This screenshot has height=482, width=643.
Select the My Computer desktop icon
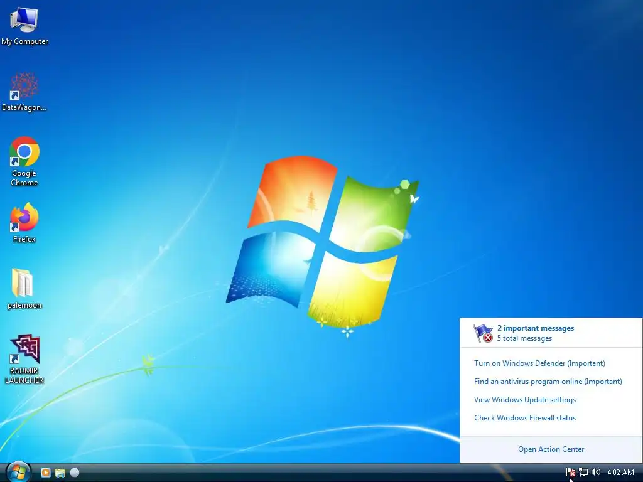pyautogui.click(x=24, y=25)
